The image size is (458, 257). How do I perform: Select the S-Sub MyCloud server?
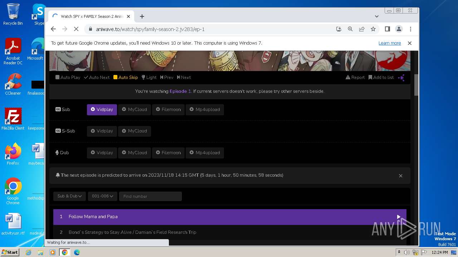[135, 131]
